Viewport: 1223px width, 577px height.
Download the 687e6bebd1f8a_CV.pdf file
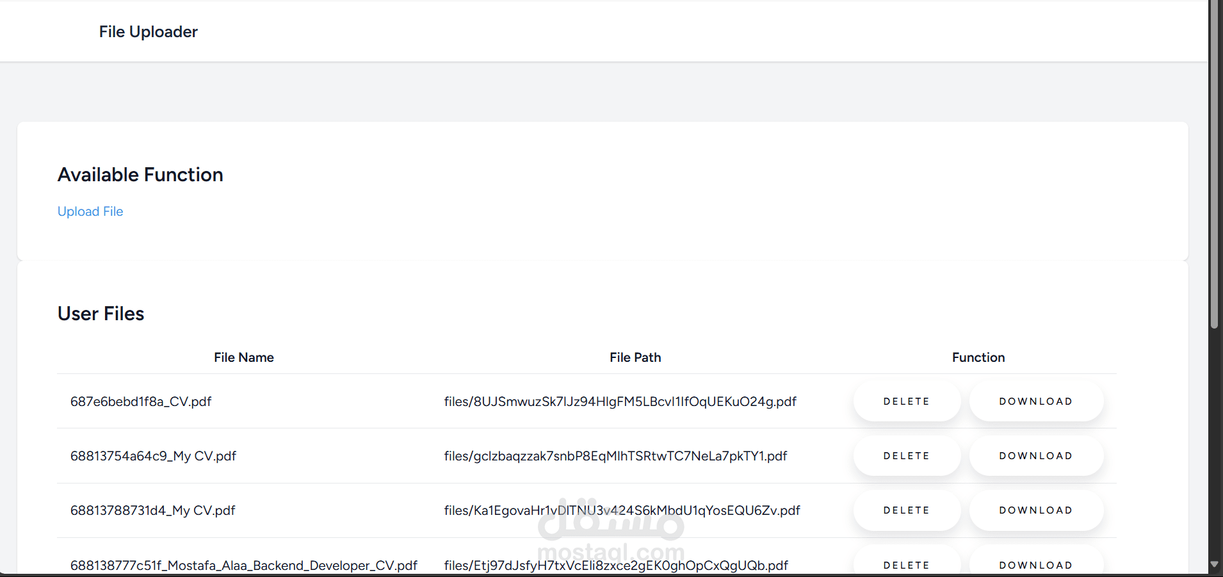[x=1036, y=402]
